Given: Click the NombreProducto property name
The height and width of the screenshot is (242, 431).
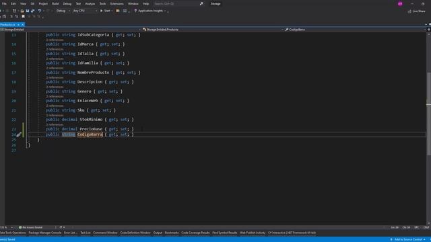Looking at the screenshot, I should pos(93,73).
